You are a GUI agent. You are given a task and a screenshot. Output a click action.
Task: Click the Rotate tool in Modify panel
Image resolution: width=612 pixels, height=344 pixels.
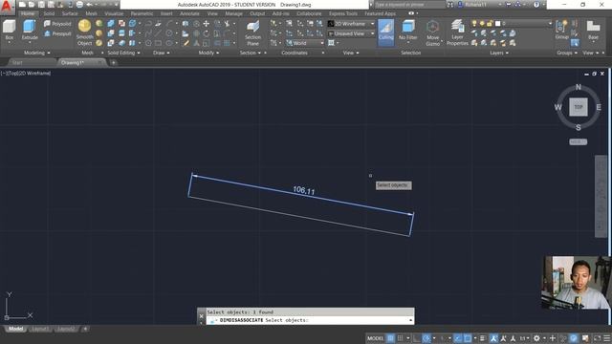(x=207, y=33)
